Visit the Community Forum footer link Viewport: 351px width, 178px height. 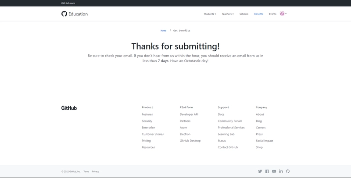coord(230,121)
